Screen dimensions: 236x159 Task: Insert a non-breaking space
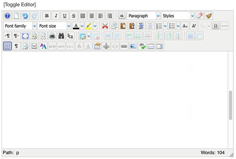[34, 46]
